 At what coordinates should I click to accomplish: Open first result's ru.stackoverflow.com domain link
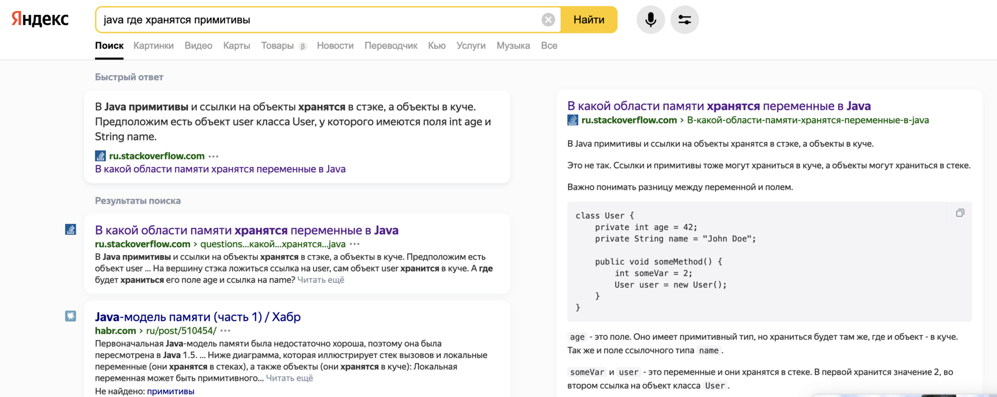pos(142,244)
